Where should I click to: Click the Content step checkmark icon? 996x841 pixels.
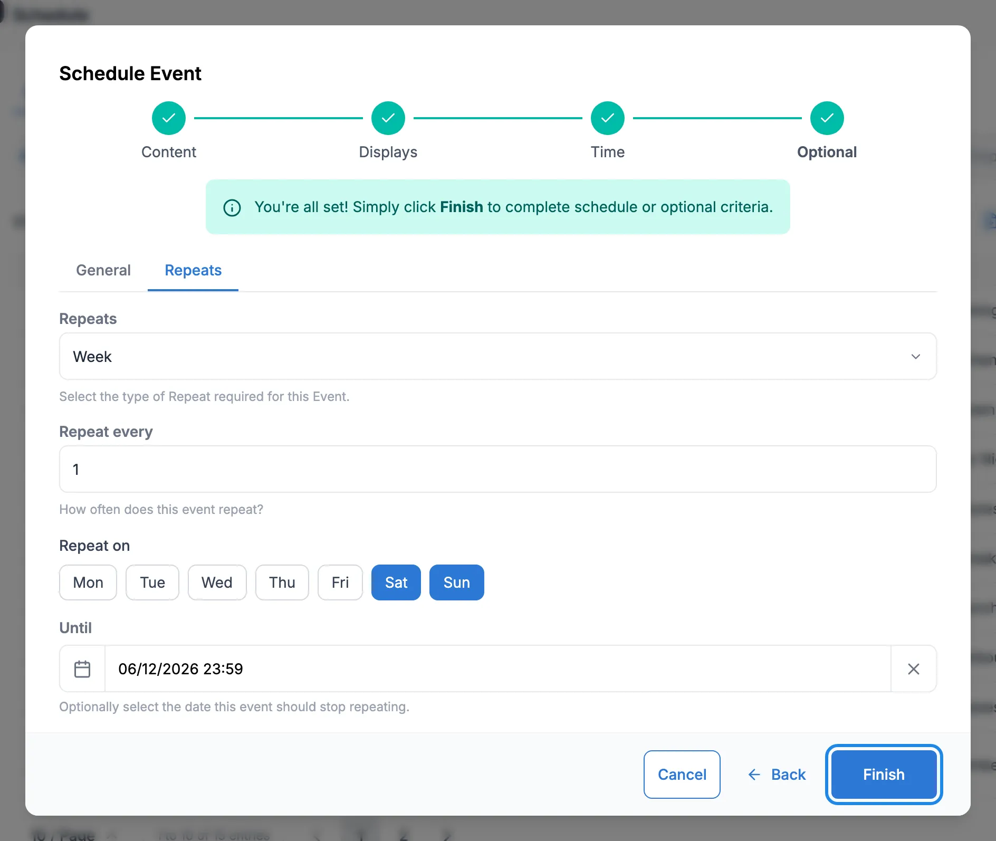coord(169,118)
